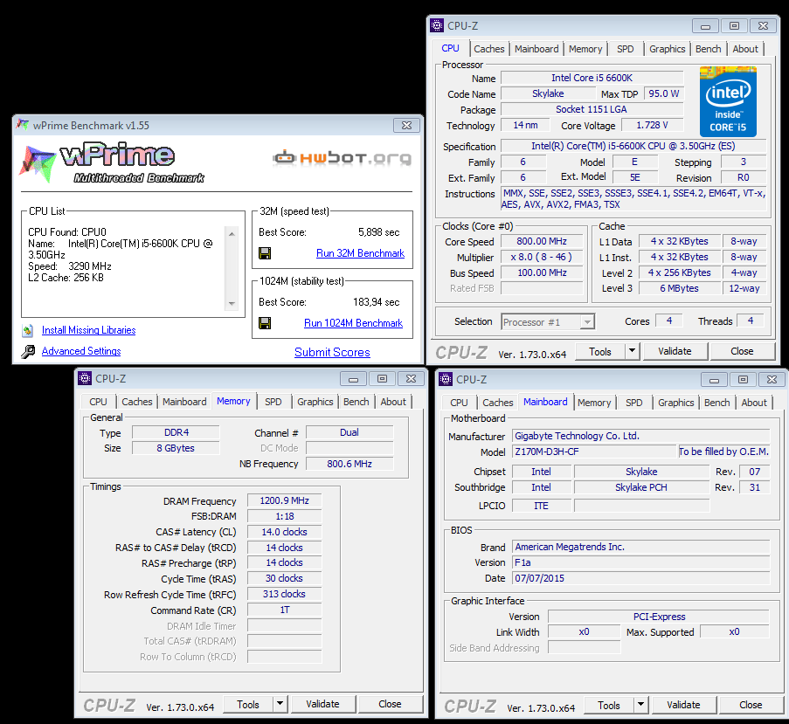Image resolution: width=789 pixels, height=724 pixels.
Task: Click the manufacturer Gigabyte Technology Co. Ltd.
Action: click(641, 436)
